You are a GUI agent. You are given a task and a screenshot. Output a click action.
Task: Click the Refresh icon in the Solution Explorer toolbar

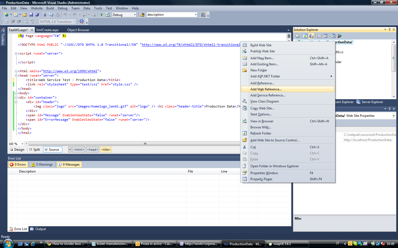pos(305,36)
